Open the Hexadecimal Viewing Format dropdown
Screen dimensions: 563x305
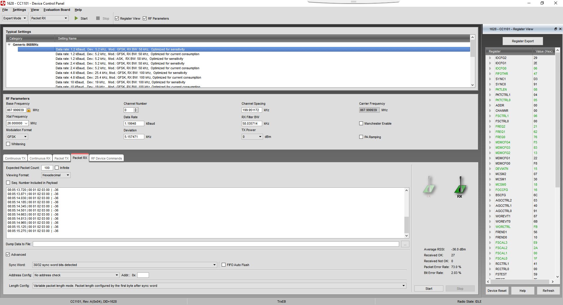click(56, 175)
